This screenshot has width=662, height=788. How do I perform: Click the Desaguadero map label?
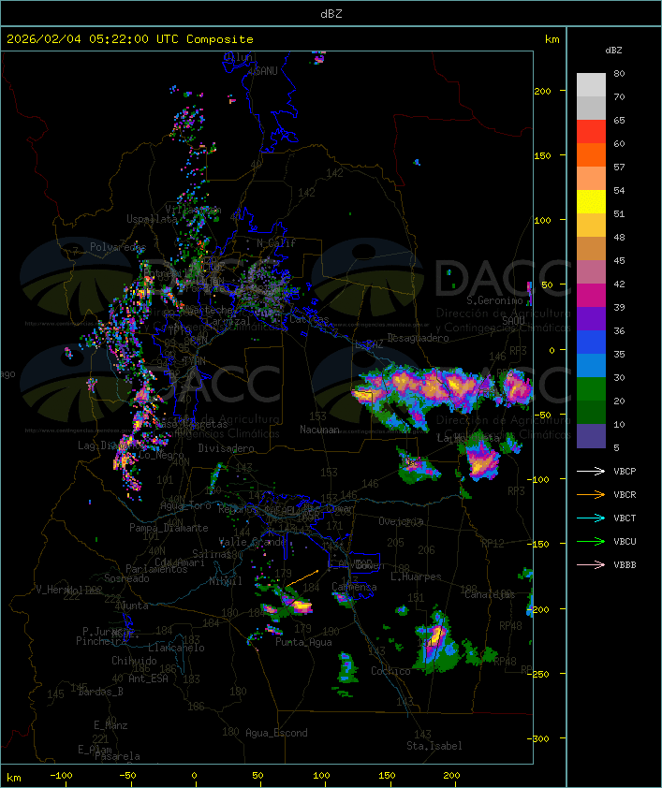pyautogui.click(x=418, y=338)
